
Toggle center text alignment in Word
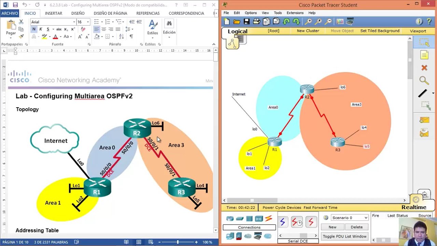(104, 29)
